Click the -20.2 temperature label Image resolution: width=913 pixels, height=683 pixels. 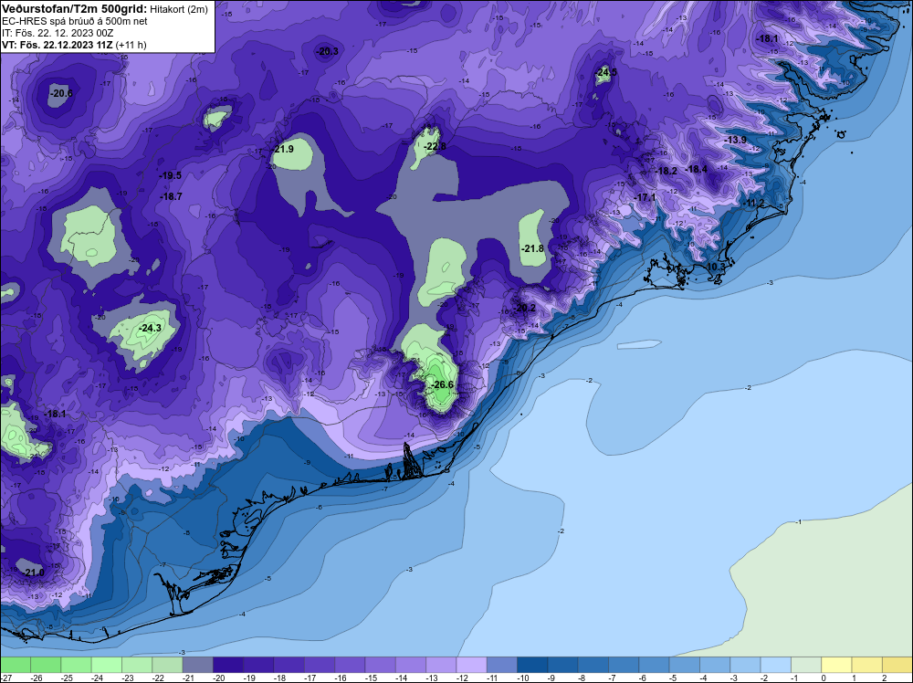pos(525,308)
